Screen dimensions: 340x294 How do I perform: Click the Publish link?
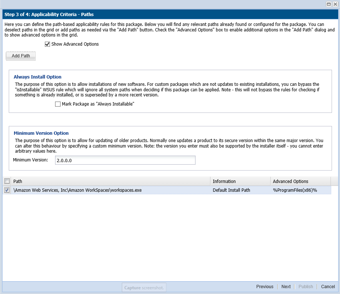pyautogui.click(x=306, y=287)
